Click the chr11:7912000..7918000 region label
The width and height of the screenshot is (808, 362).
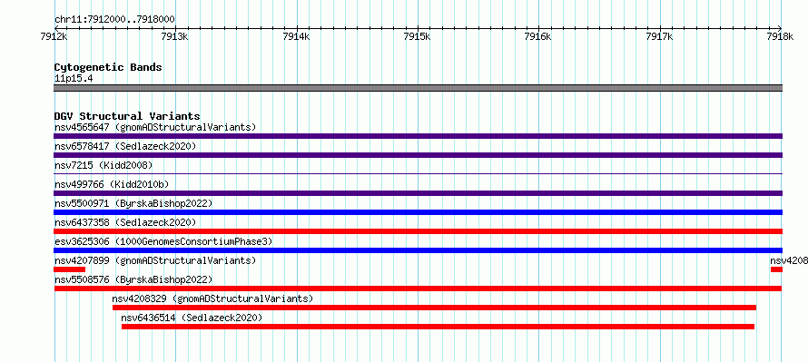[x=114, y=20]
